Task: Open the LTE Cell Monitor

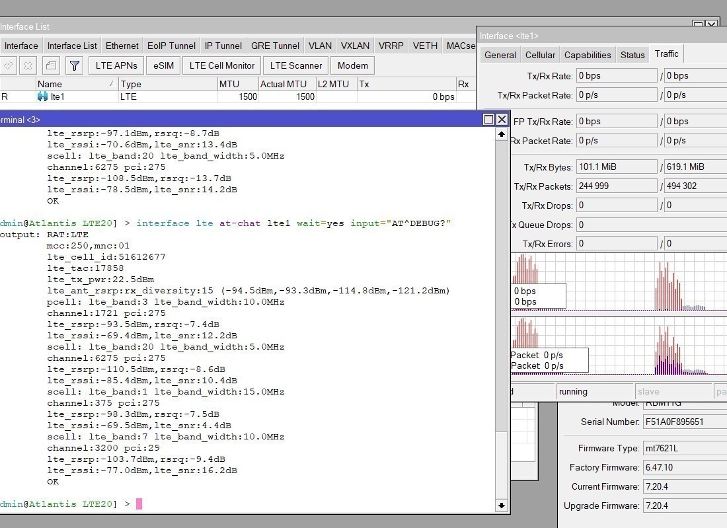Action: [221, 65]
